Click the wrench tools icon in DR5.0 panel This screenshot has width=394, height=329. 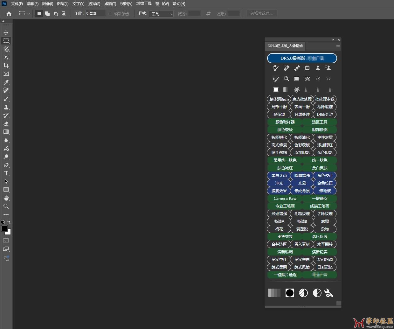tap(328, 293)
